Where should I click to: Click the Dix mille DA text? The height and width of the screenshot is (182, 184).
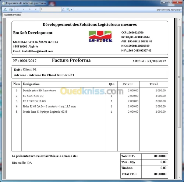coord(22,163)
